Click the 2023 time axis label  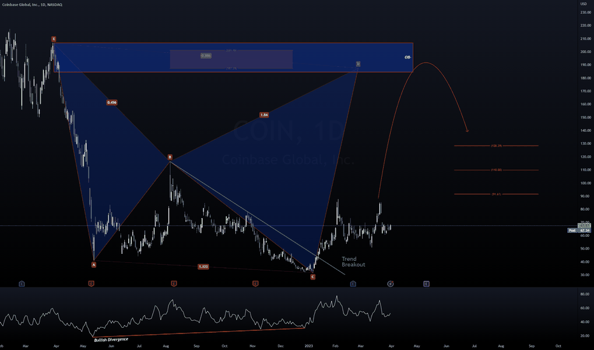tap(308, 346)
